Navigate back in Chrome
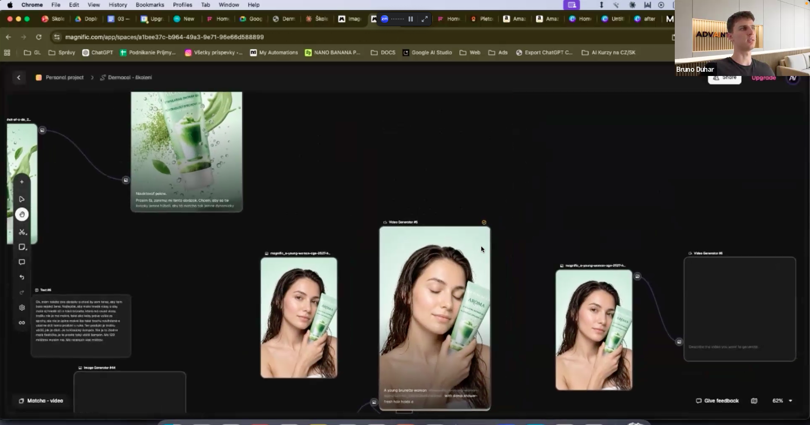The image size is (810, 425). click(8, 37)
